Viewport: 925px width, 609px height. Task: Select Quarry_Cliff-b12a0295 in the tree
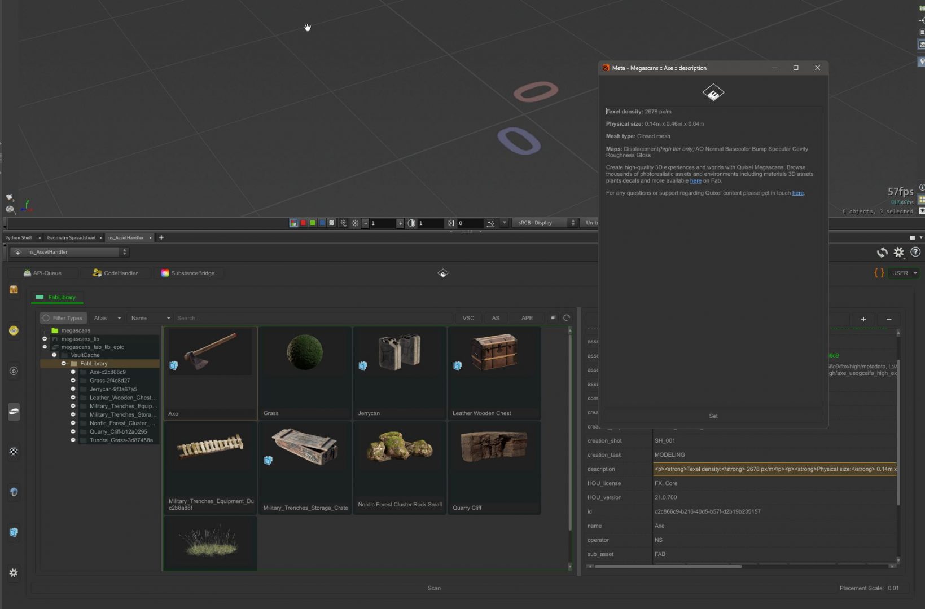click(118, 431)
